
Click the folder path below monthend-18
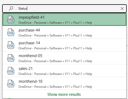point(55,87)
